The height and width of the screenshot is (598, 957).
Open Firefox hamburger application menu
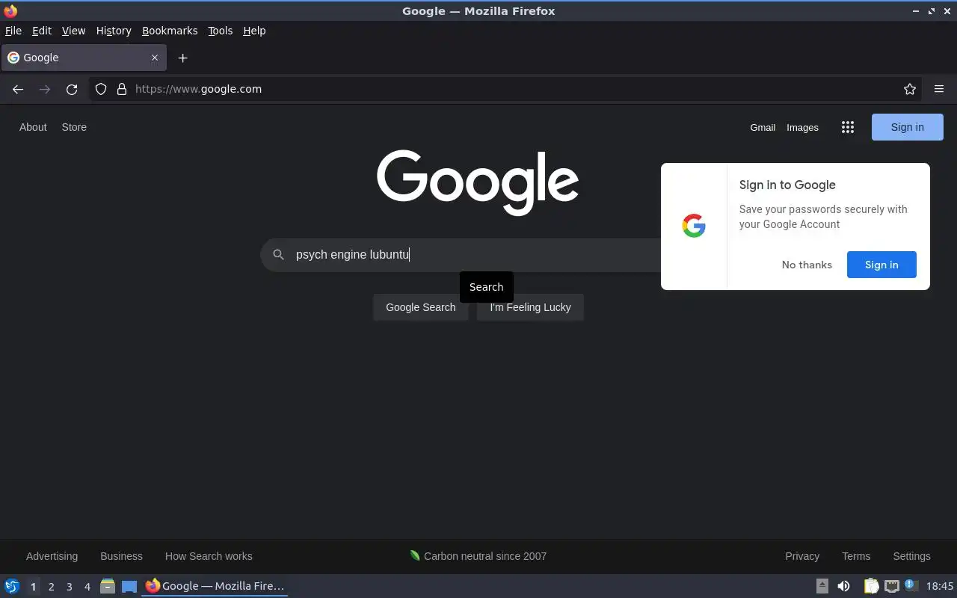[x=939, y=89]
